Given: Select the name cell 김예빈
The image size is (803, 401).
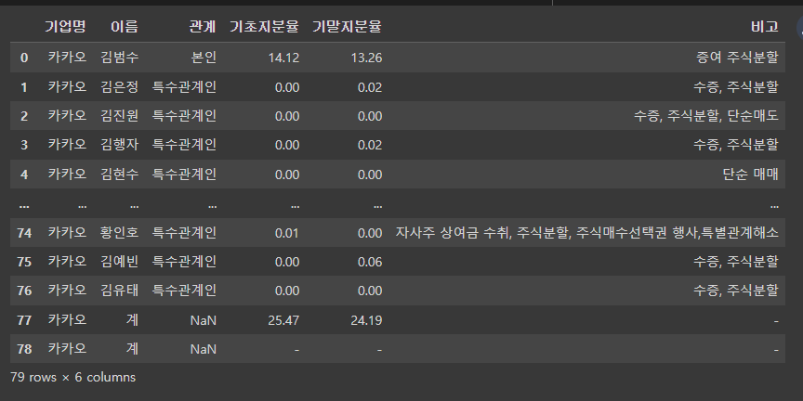Looking at the screenshot, I should pos(119,262).
